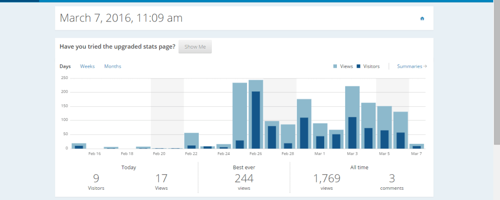500x200 pixels.
Task: Click the Feb 22 bar in chart
Action: [x=191, y=140]
